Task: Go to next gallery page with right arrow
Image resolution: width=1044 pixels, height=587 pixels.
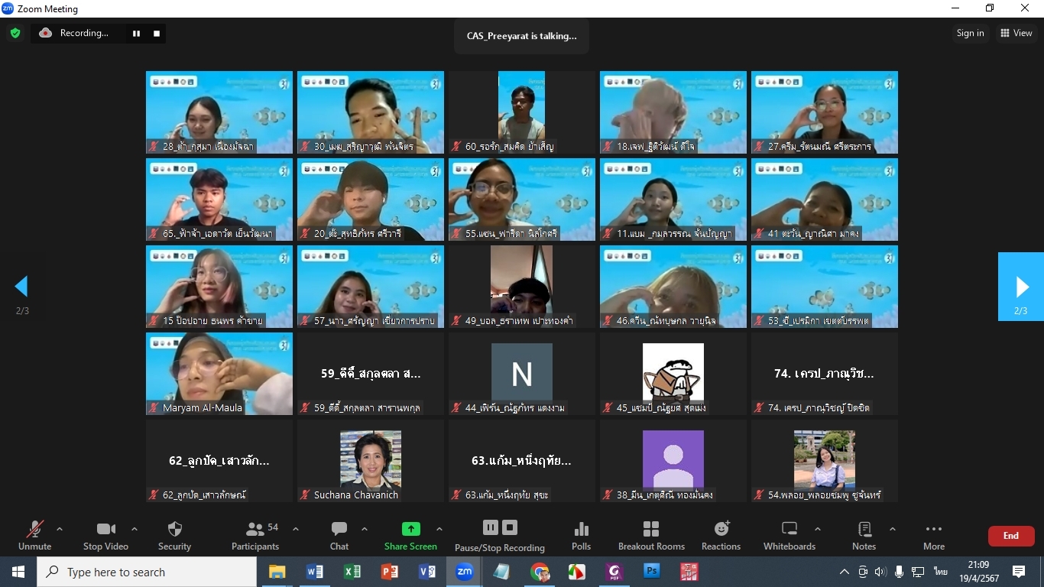Action: 1020,287
